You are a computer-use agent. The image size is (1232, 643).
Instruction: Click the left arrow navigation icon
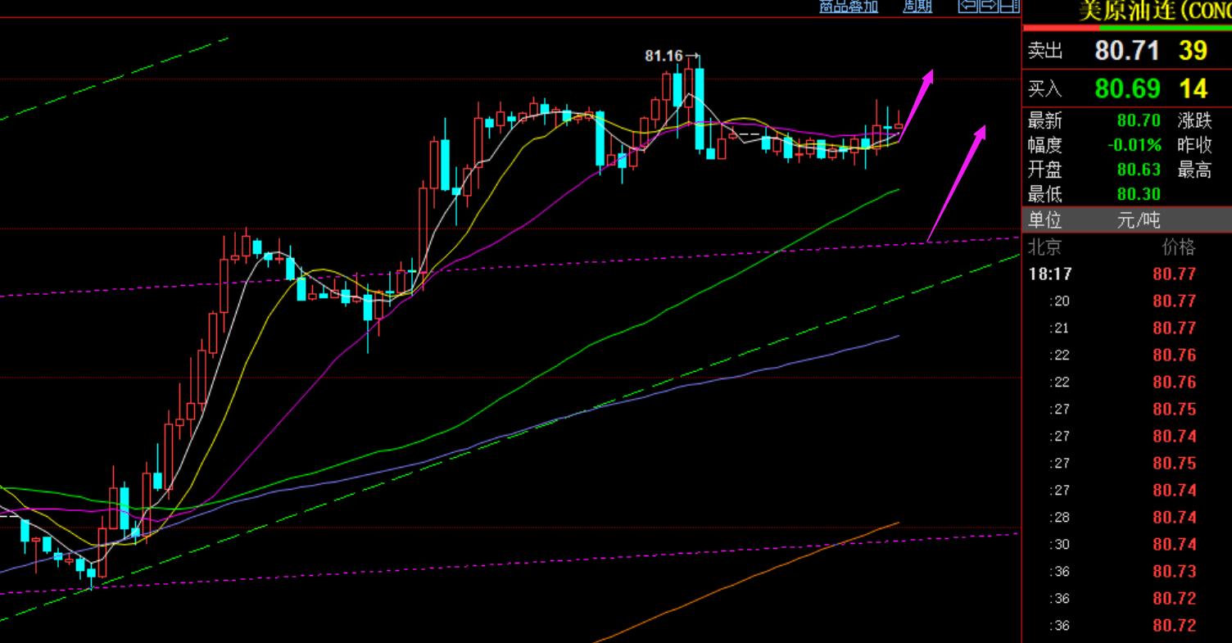(968, 7)
